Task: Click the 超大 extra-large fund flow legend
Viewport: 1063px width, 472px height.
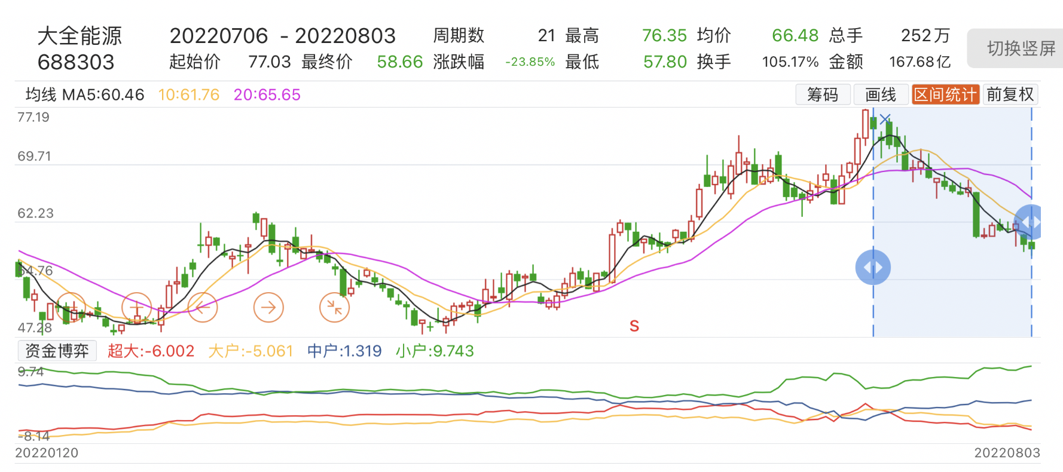Action: coord(151,351)
